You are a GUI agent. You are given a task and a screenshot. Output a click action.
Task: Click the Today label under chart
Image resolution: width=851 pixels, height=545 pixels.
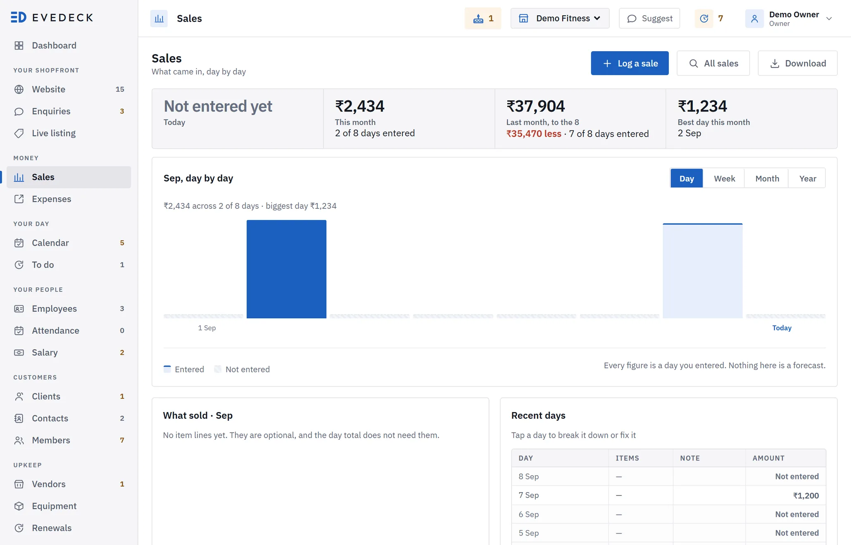tap(782, 328)
